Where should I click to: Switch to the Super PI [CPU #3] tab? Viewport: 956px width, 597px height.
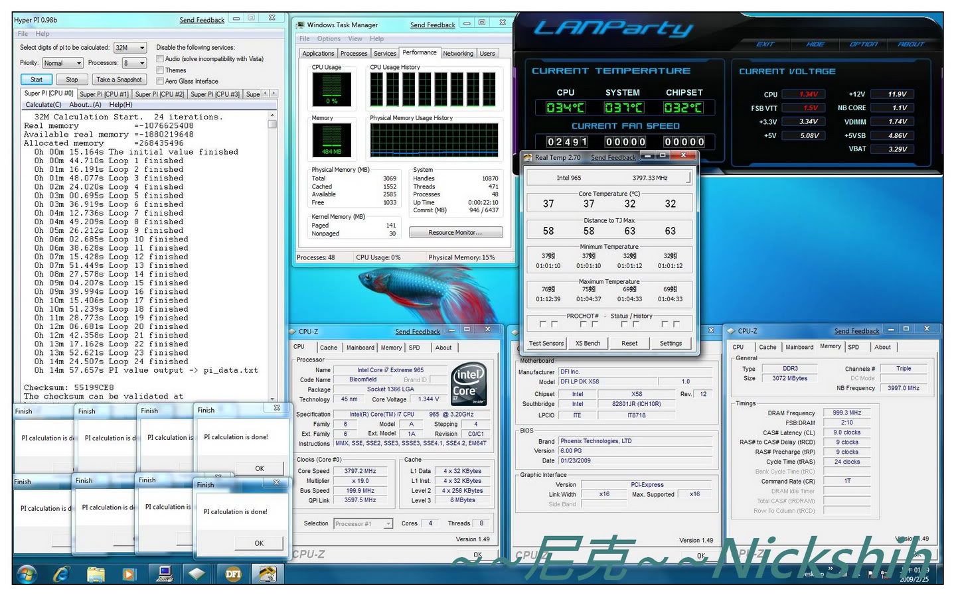215,94
